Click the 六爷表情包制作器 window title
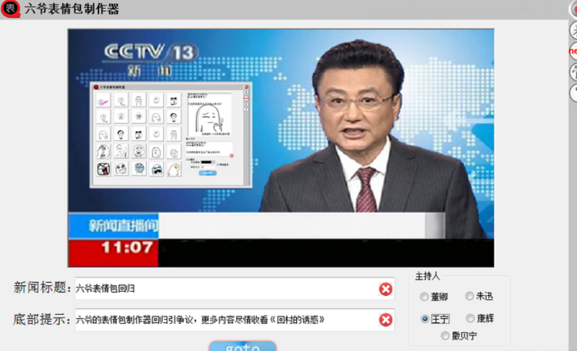 coord(72,9)
